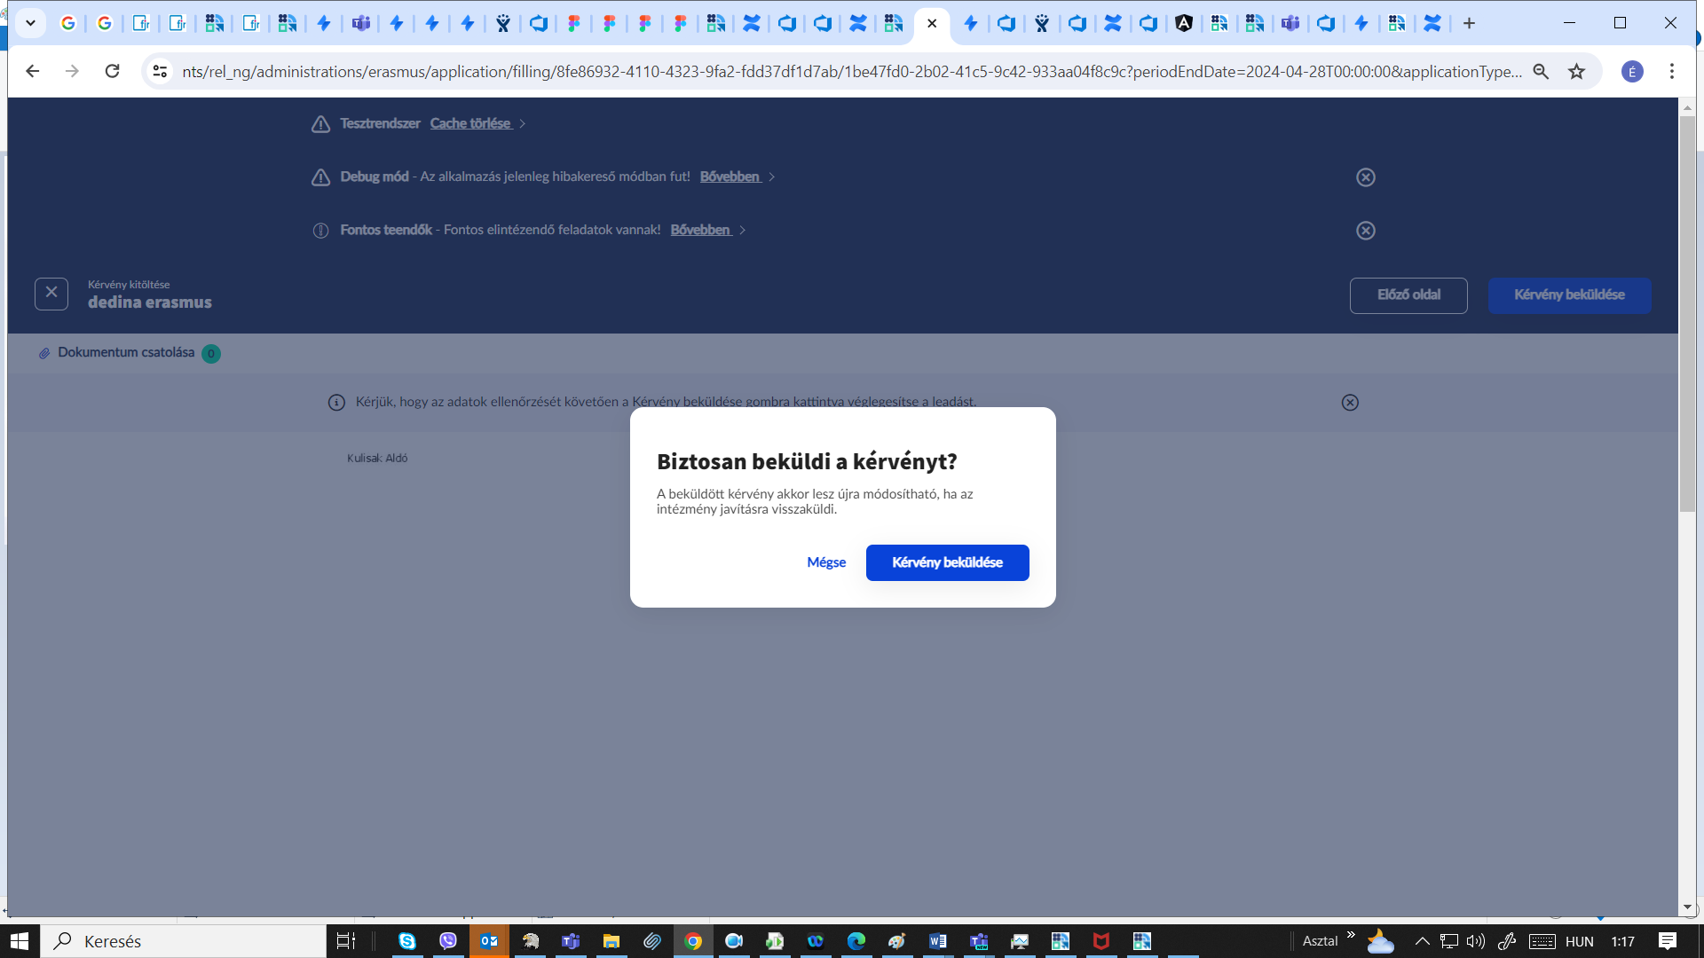This screenshot has width=1704, height=958.
Task: Close the info message about Kérvény beküldése
Action: (x=1349, y=403)
